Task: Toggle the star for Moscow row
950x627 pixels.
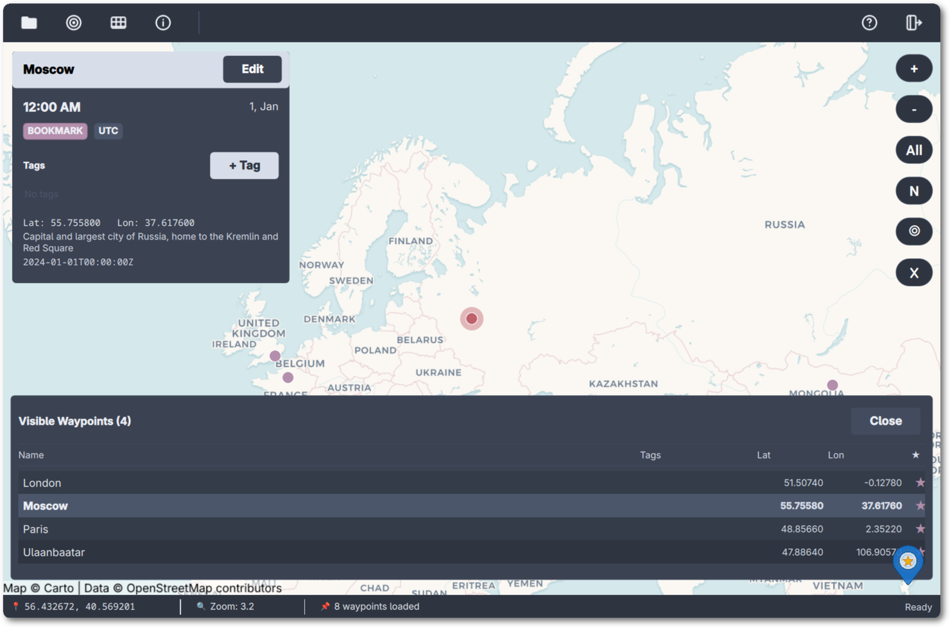Action: coord(920,506)
